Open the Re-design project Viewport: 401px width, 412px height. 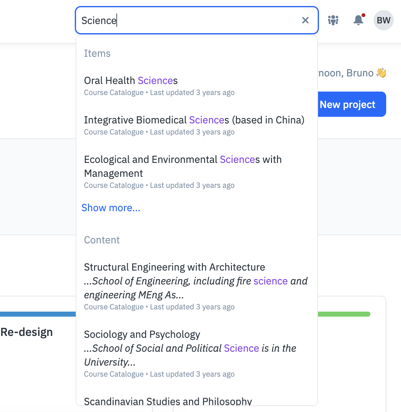coord(27,332)
